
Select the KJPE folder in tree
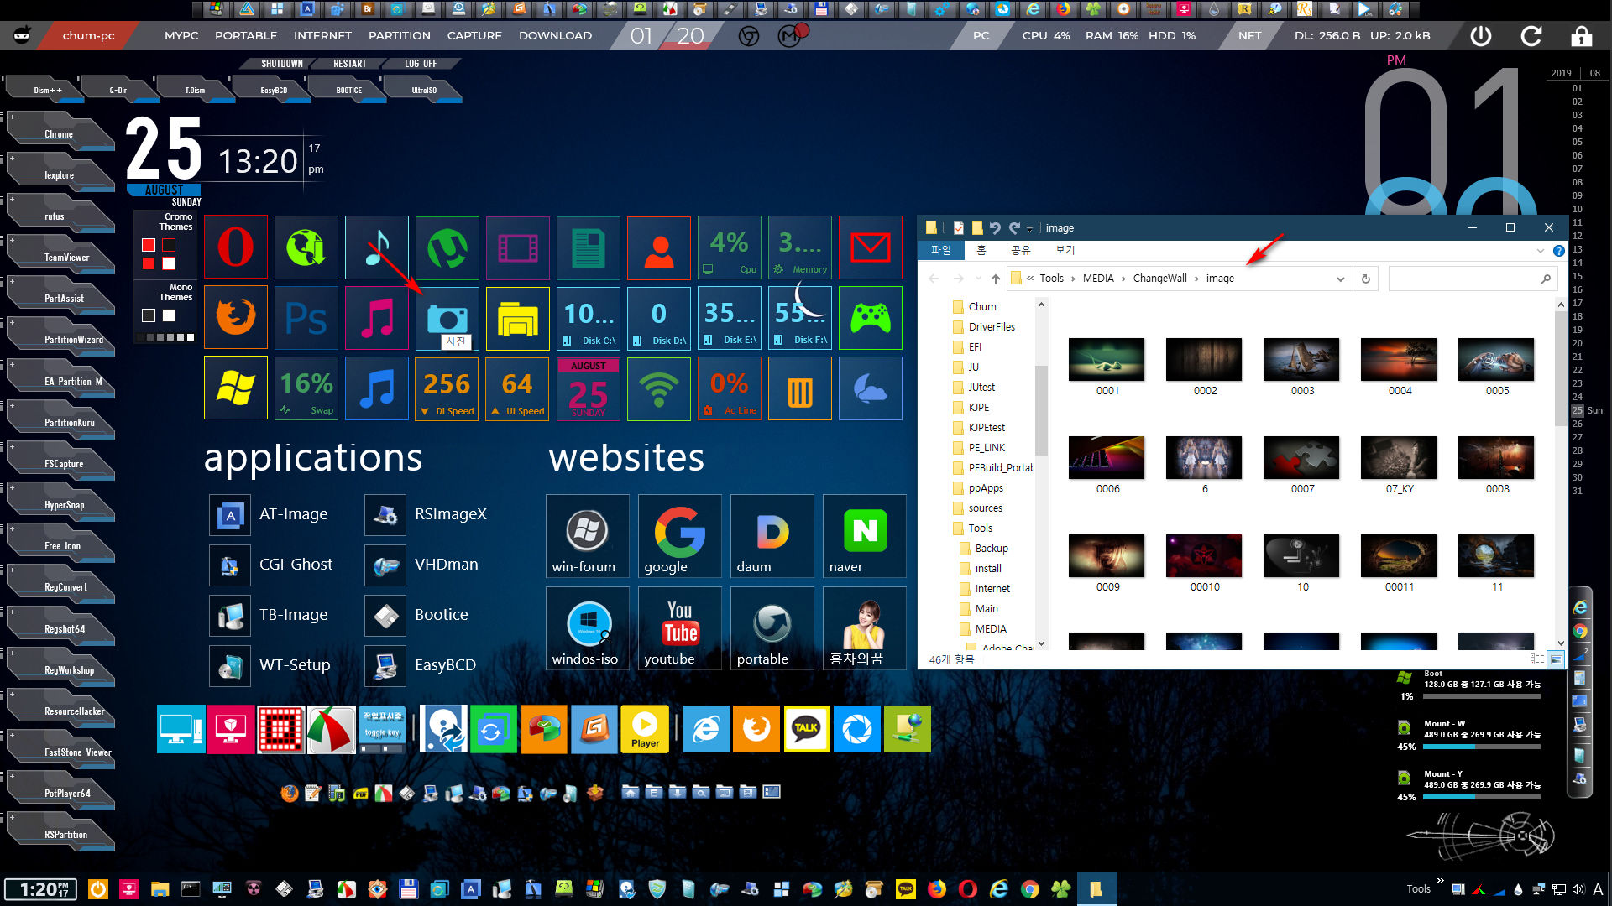coord(978,408)
